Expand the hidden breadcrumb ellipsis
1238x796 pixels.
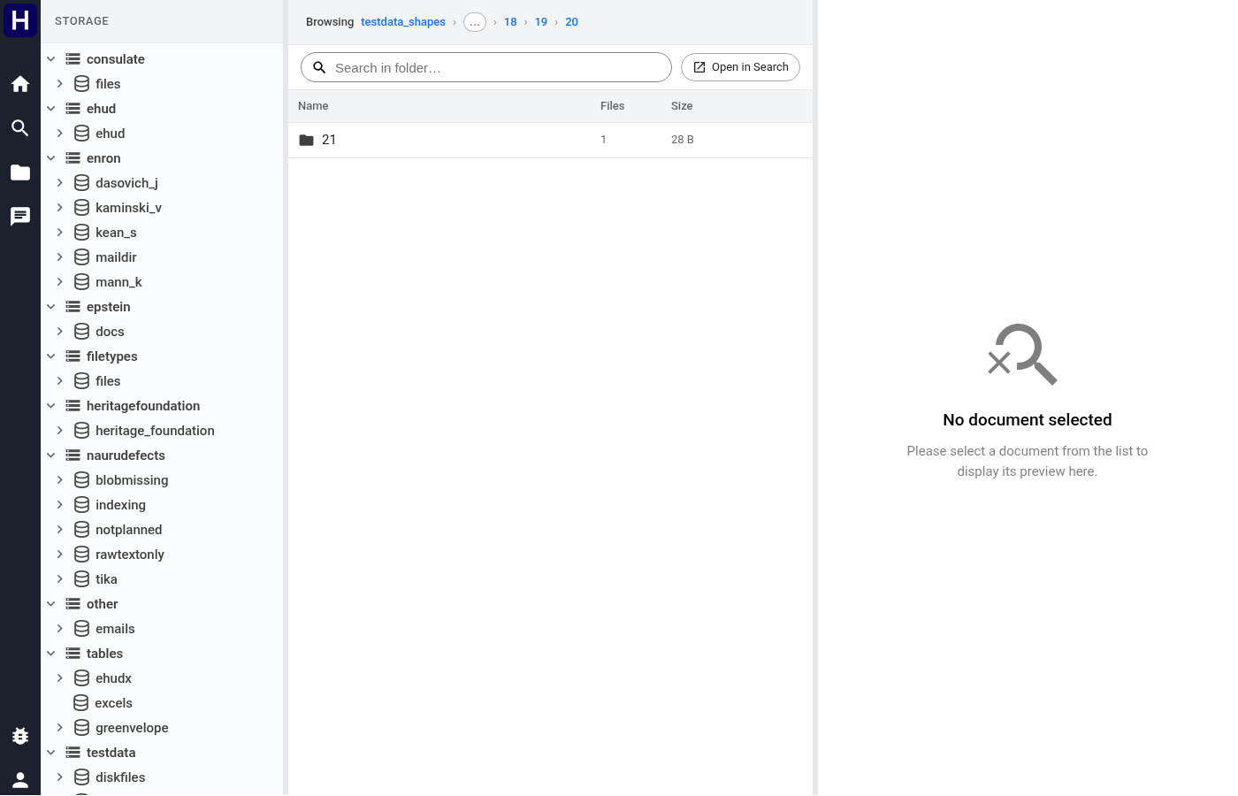(475, 22)
